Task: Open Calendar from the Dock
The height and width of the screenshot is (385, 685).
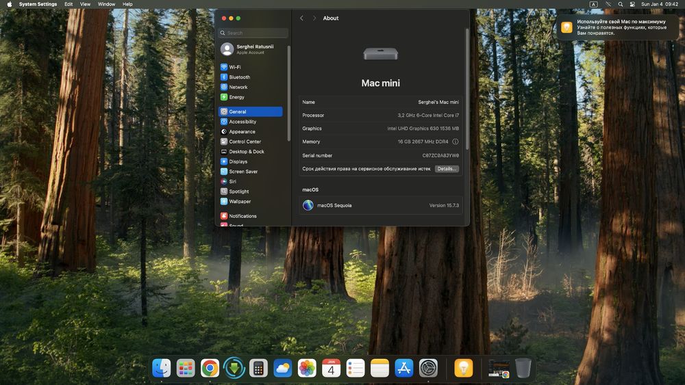Action: [x=331, y=368]
